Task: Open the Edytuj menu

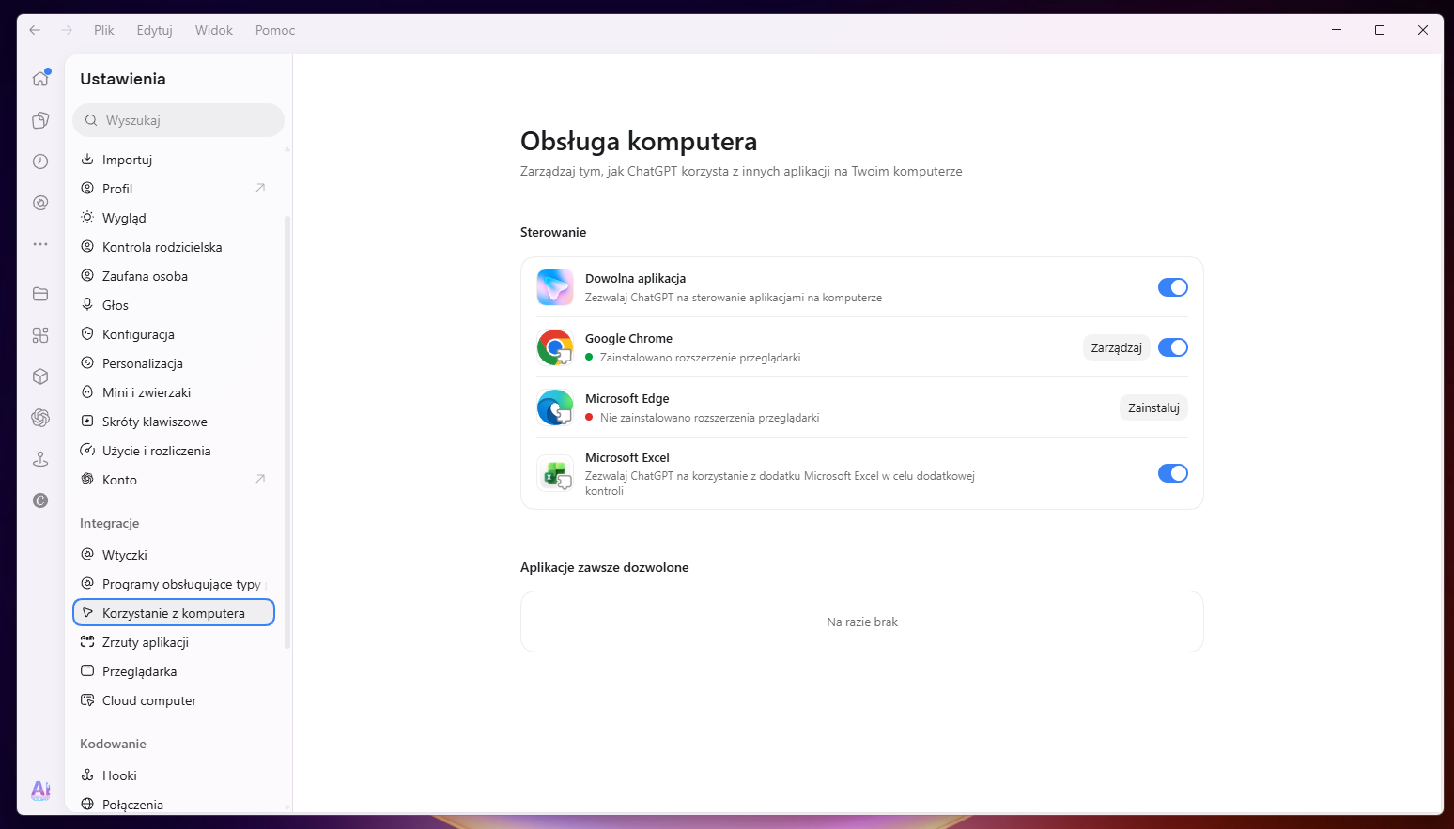Action: click(155, 30)
